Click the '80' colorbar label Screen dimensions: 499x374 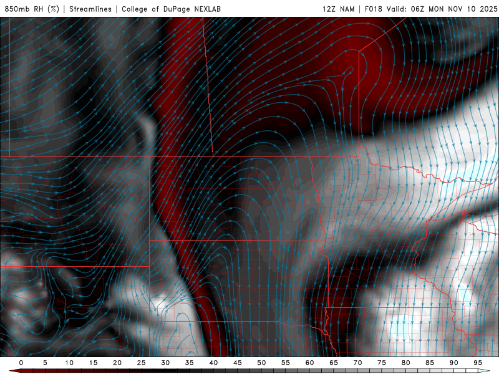click(x=405, y=363)
